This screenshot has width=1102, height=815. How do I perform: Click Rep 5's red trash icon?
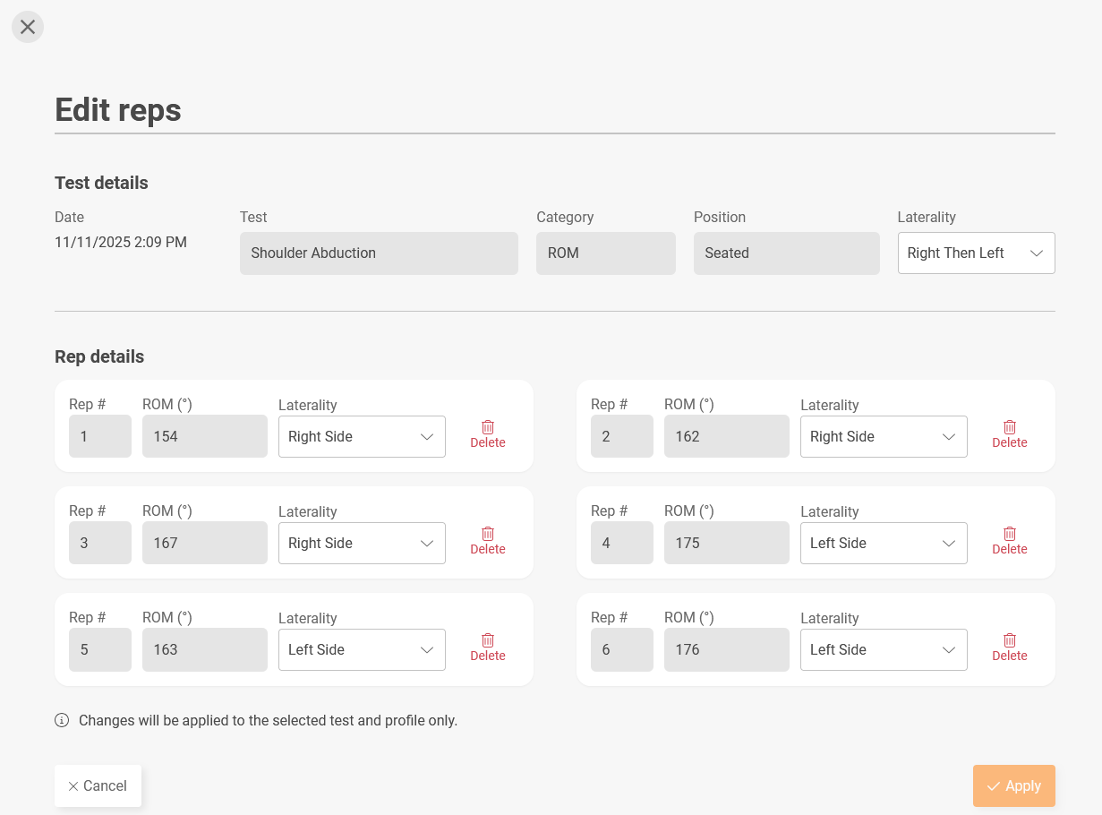488,640
